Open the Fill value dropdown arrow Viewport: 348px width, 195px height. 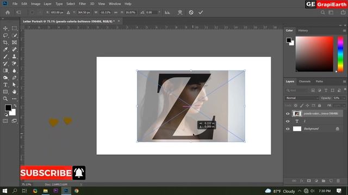(344, 106)
